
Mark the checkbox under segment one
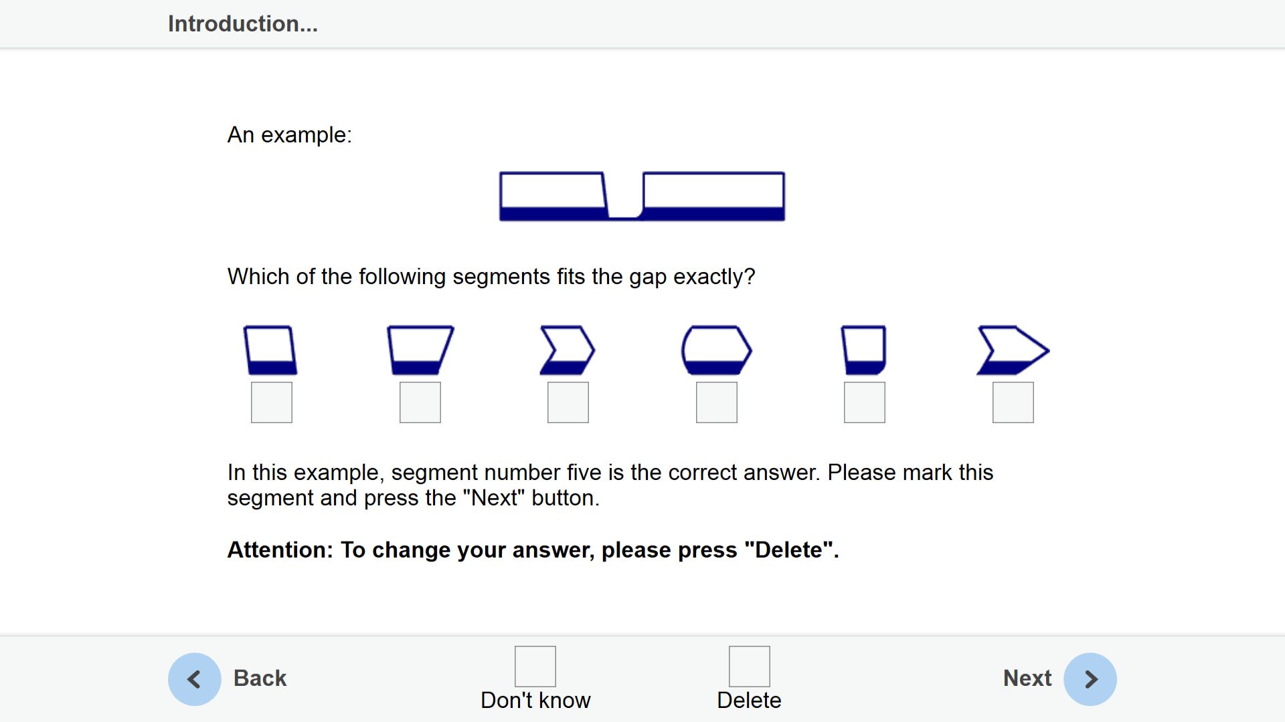(272, 402)
